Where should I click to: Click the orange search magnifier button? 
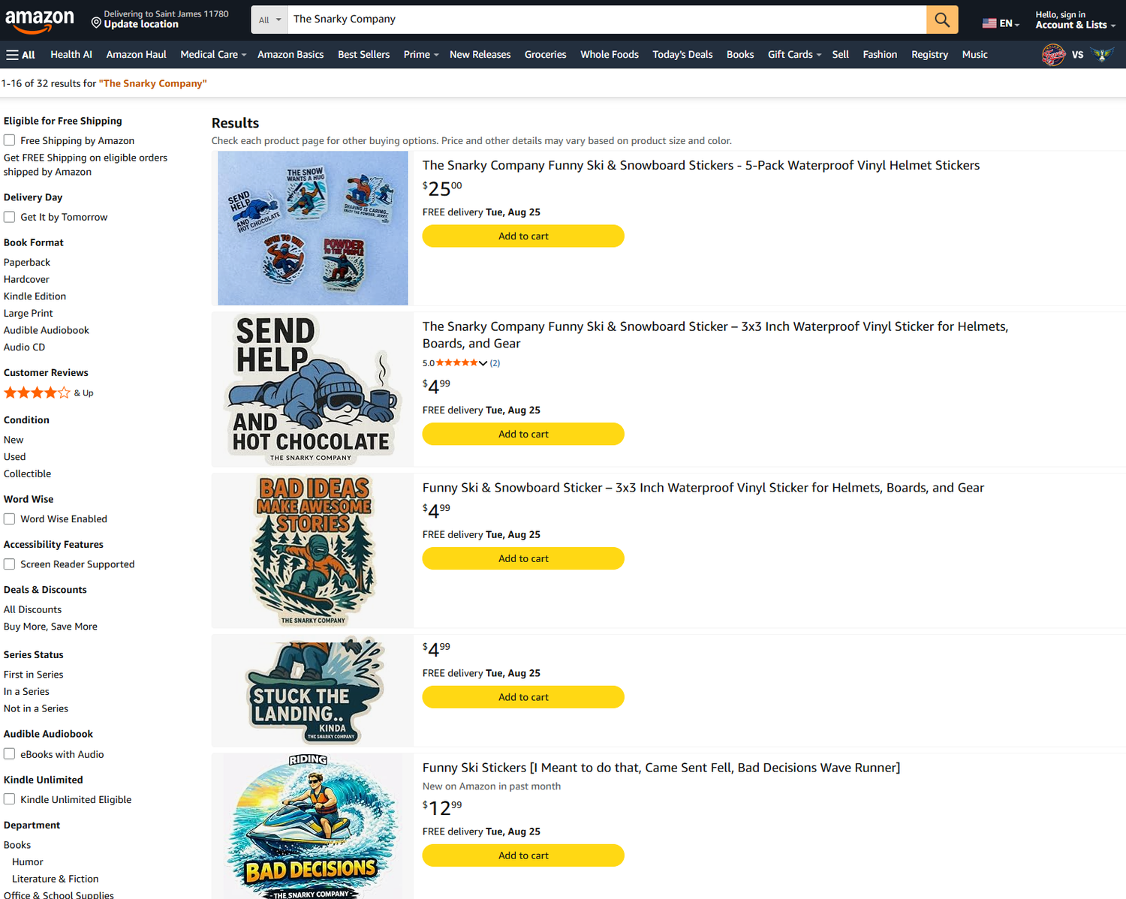click(942, 20)
